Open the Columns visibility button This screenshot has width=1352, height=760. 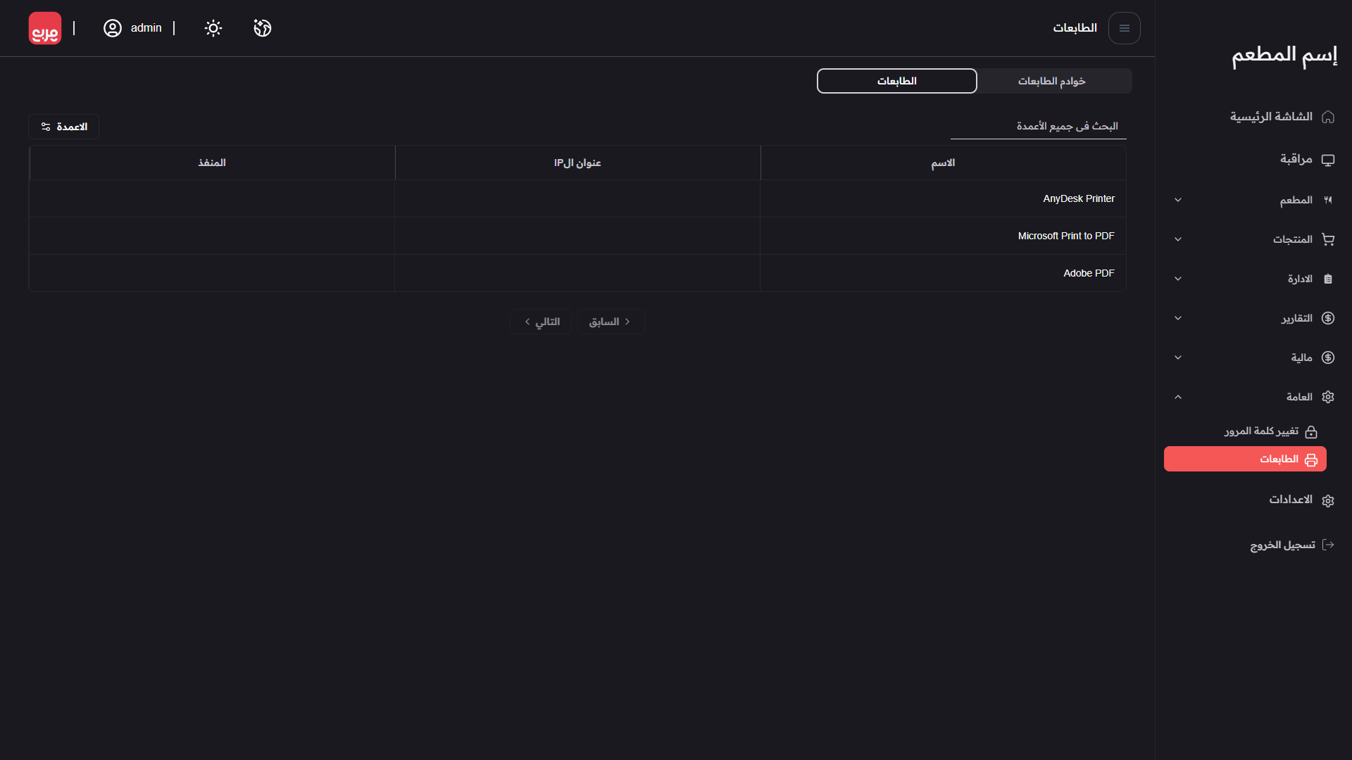(64, 127)
